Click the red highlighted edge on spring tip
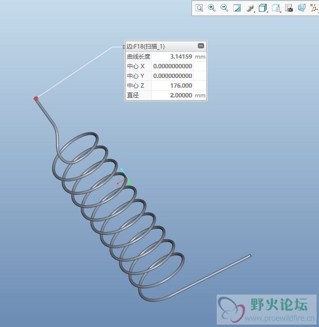Viewport: 319px width, 327px height. click(x=36, y=98)
